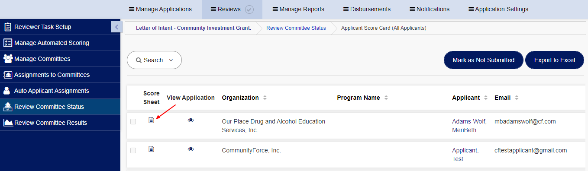Open Manage Applications menu
This screenshot has width=588, height=171.
click(x=160, y=9)
